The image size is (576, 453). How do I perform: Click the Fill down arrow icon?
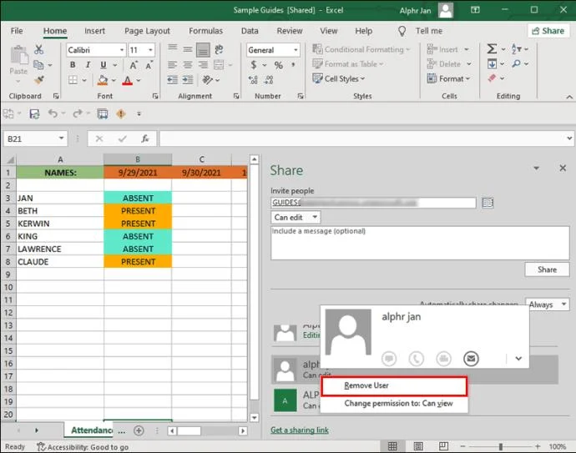pos(492,64)
